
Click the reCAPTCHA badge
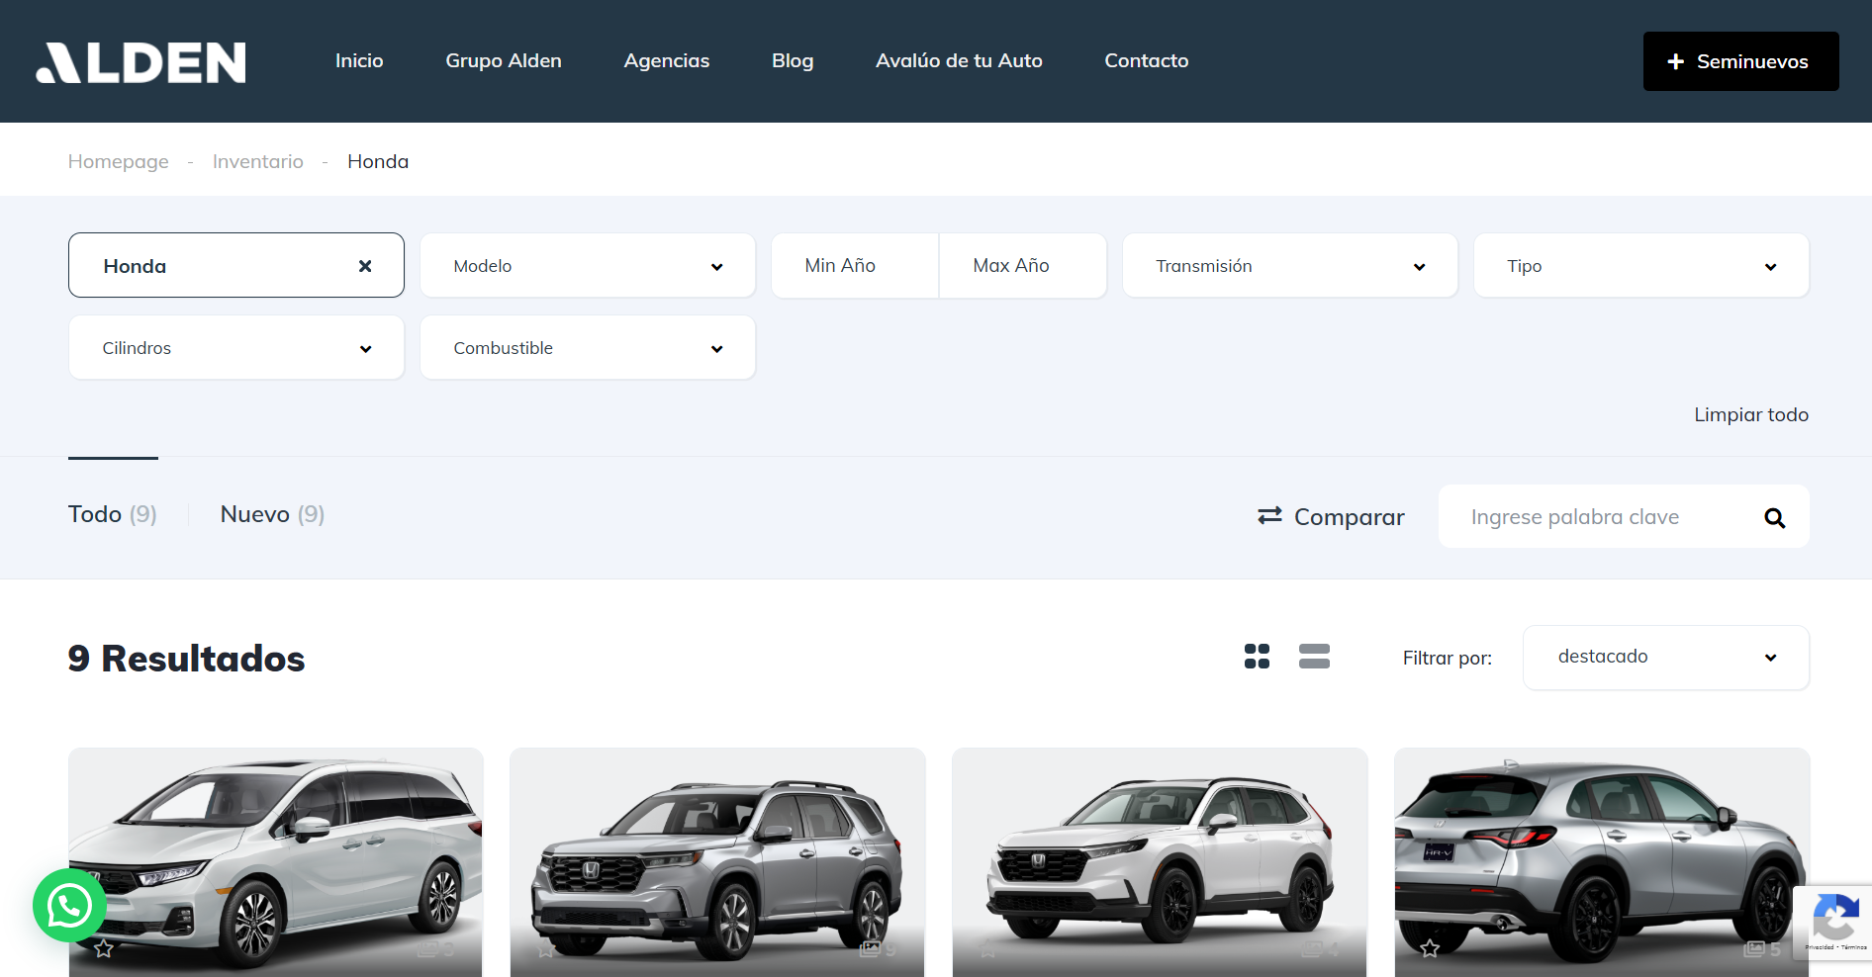tap(1835, 922)
